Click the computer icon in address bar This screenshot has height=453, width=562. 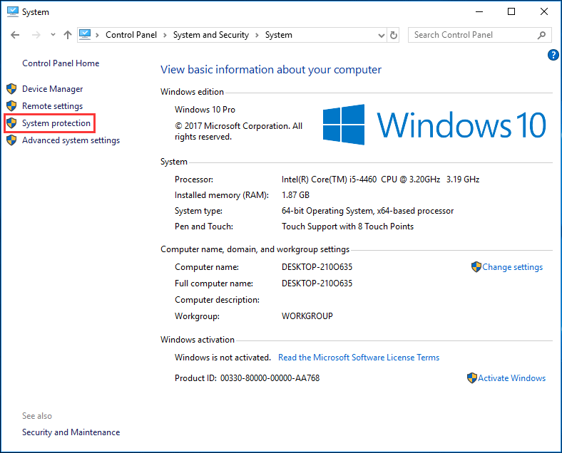[x=85, y=34]
